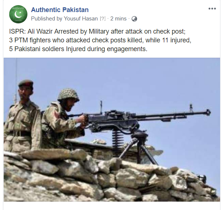Click the machine gun barrel in photo
The image size is (223, 210).
[172, 115]
